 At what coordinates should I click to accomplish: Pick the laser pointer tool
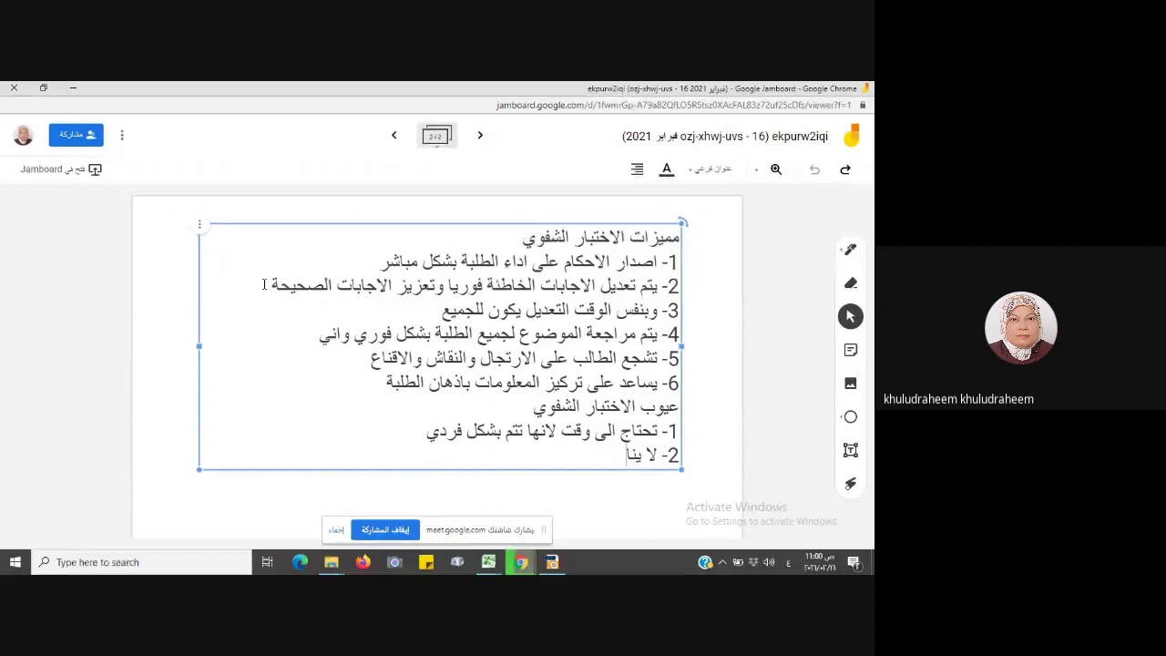[x=850, y=484]
